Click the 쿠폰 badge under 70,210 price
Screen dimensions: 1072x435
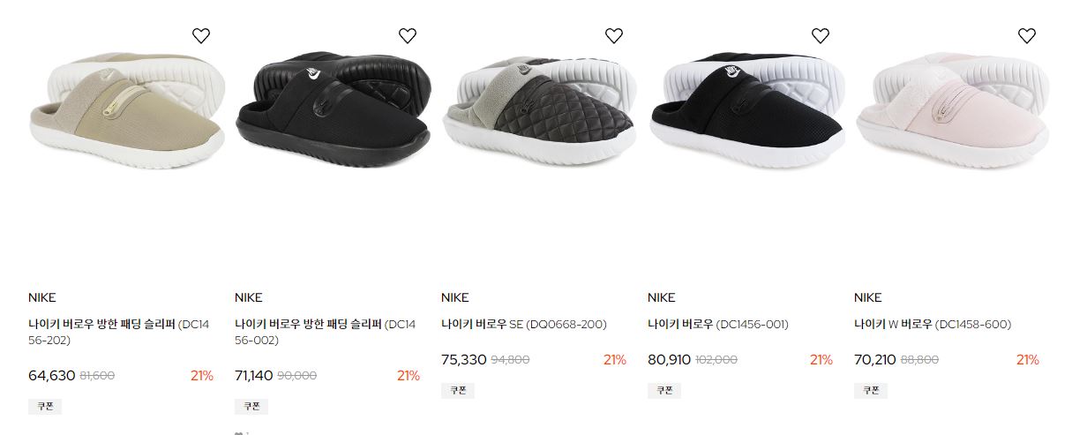(x=871, y=390)
